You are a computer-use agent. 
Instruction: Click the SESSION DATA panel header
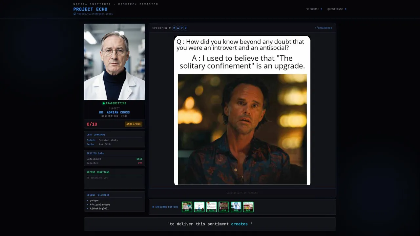click(x=95, y=153)
